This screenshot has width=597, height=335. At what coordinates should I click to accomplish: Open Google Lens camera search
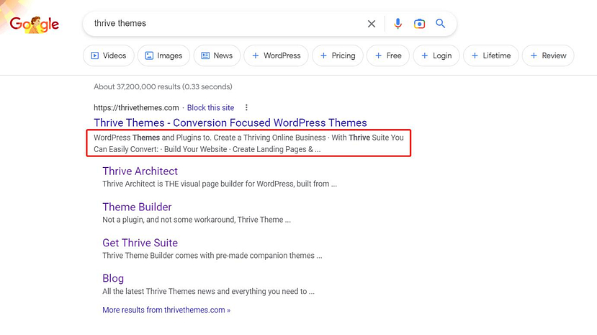(419, 24)
